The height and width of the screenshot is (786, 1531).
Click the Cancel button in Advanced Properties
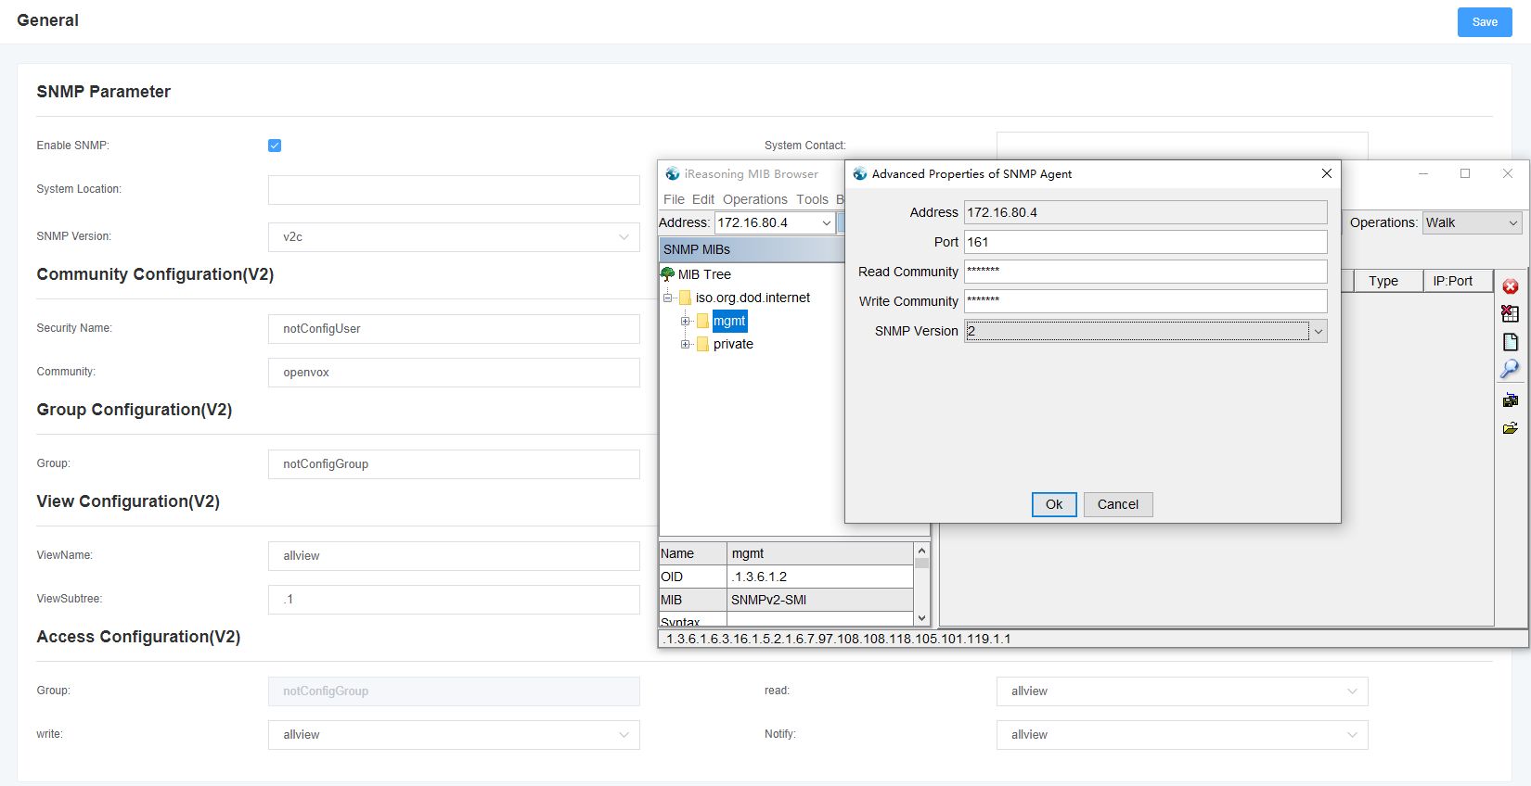(1118, 504)
